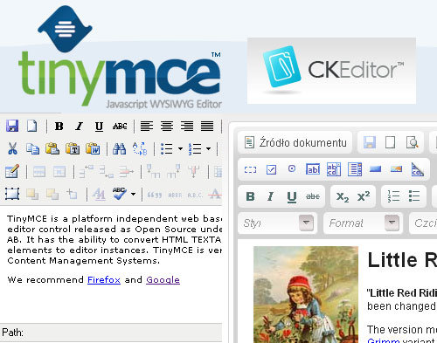
Task: Open spellchecker language dropdown arrow
Action: pyautogui.click(x=133, y=194)
